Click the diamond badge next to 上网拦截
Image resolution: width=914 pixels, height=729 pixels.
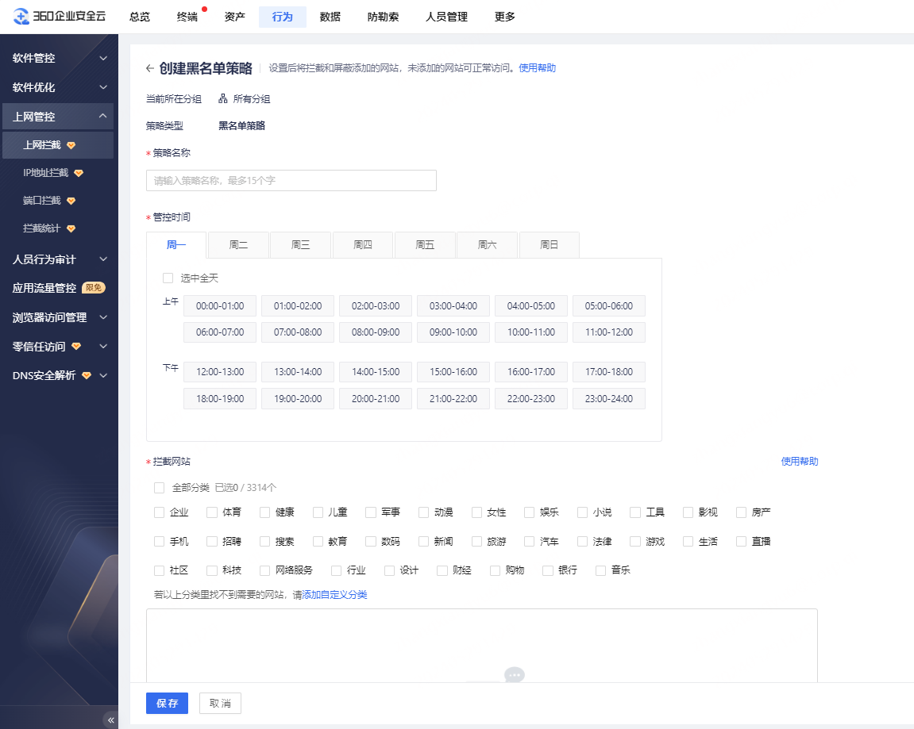pyautogui.click(x=71, y=146)
